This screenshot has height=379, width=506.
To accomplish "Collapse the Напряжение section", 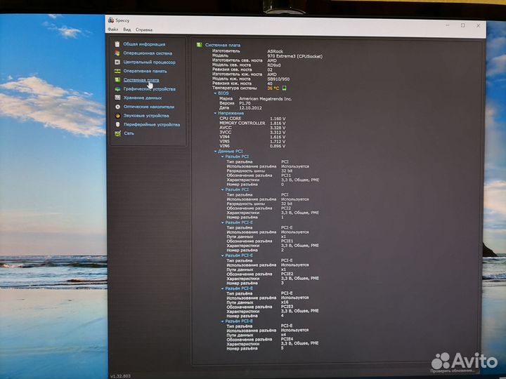I will [215, 113].
